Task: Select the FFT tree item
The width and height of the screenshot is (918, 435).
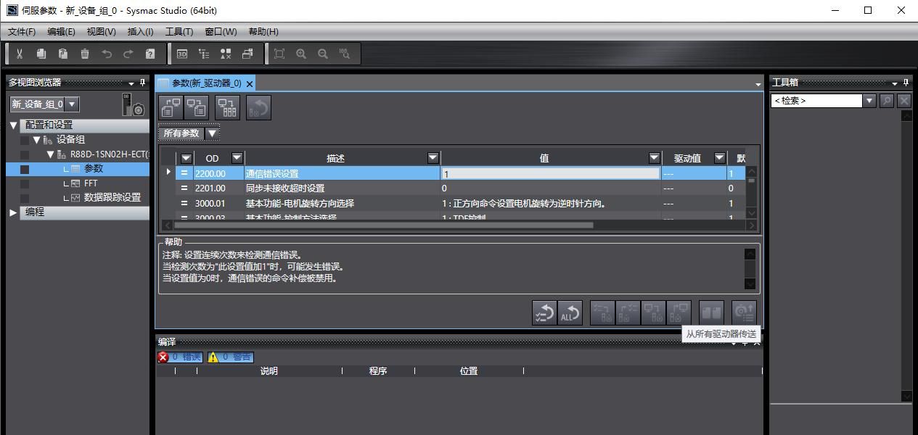Action: [91, 183]
